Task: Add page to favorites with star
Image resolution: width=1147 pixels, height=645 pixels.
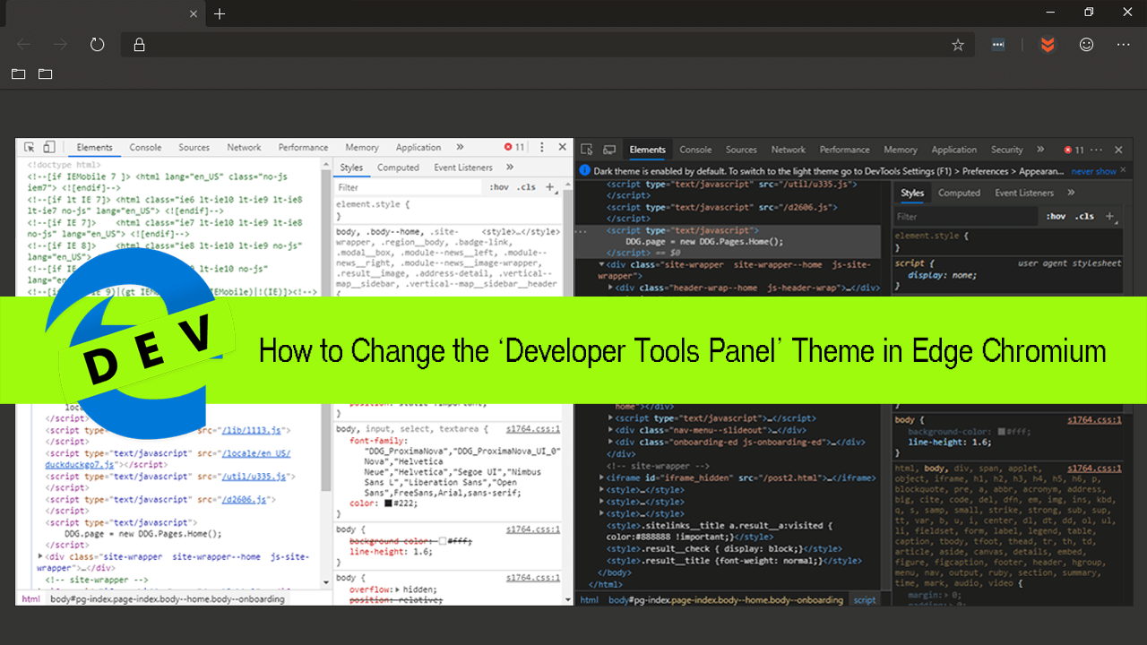Action: tap(958, 45)
